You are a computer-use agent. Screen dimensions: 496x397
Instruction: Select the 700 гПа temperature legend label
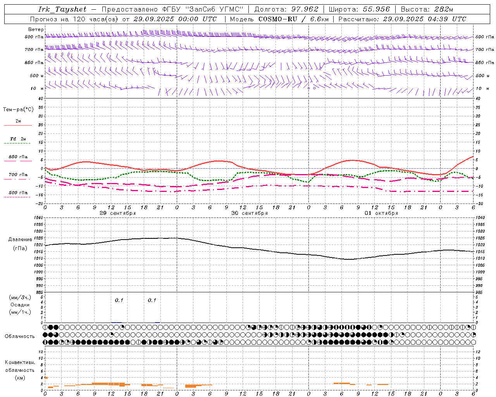18,175
